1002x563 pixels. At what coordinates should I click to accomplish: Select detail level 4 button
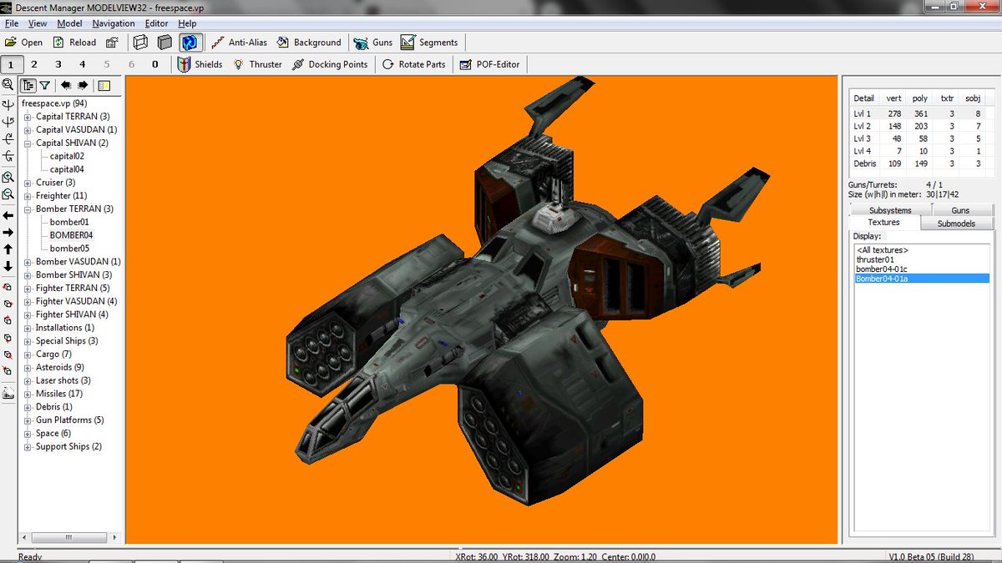tap(83, 64)
